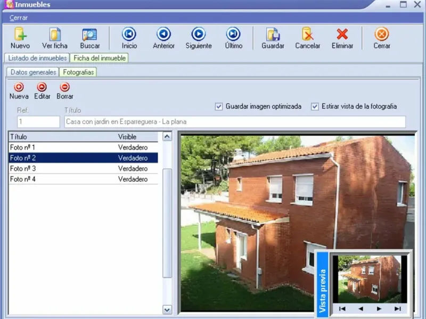Select the Foto nº 1 row

click(x=83, y=147)
